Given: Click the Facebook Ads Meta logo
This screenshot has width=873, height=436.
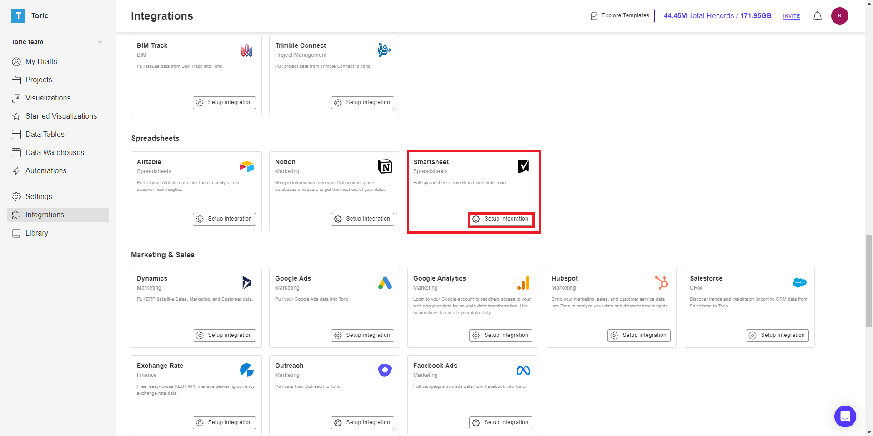Looking at the screenshot, I should pyautogui.click(x=523, y=371).
